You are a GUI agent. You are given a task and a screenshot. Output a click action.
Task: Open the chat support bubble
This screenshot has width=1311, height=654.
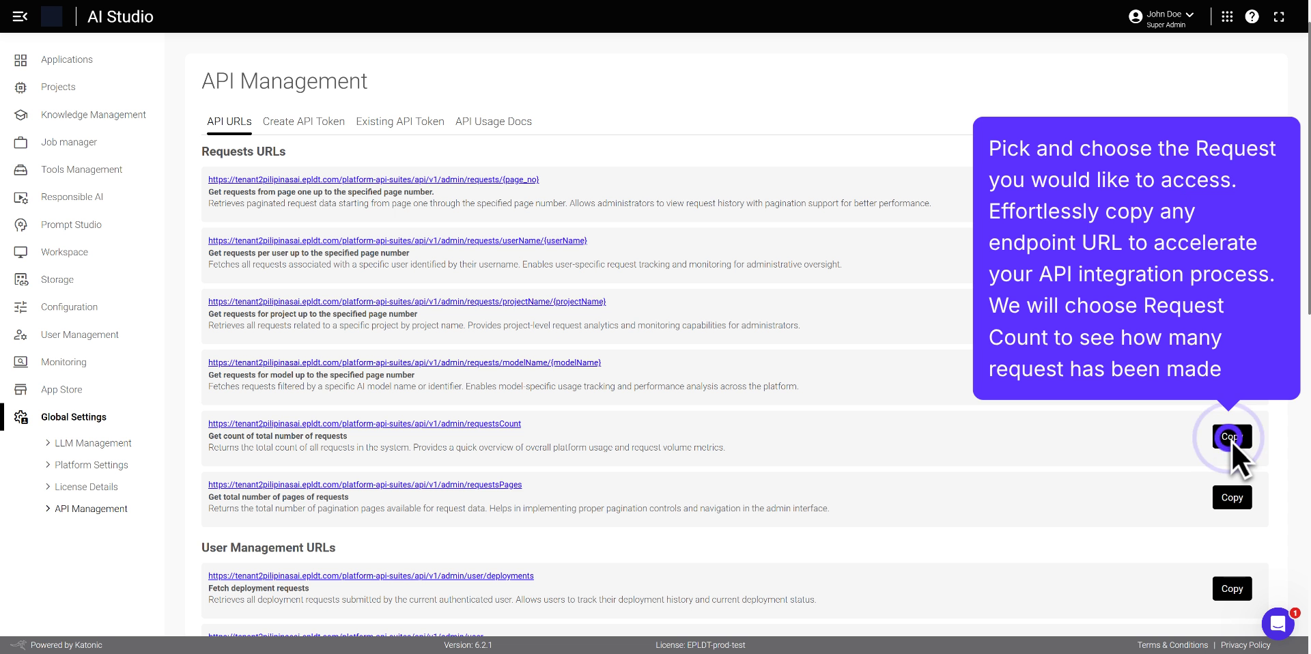click(x=1278, y=623)
